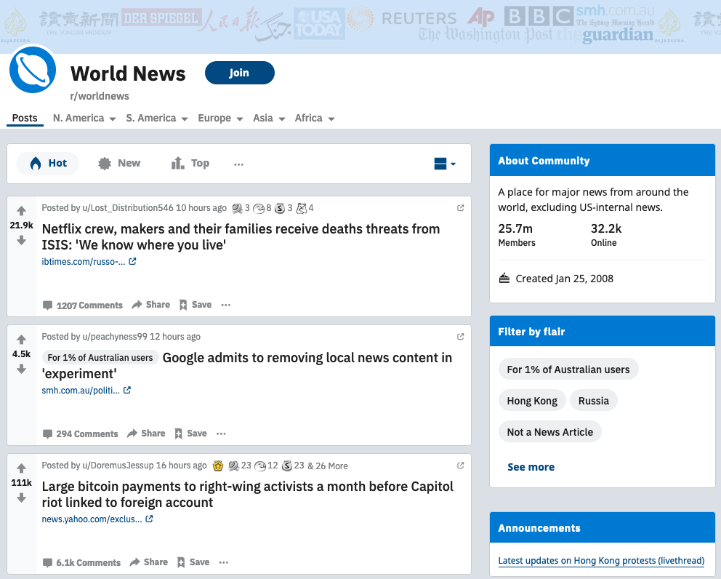Share the Netflix crew post

[151, 305]
